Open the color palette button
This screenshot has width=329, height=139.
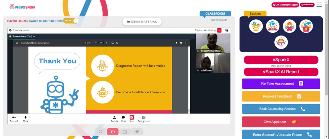pyautogui.click(x=137, y=132)
